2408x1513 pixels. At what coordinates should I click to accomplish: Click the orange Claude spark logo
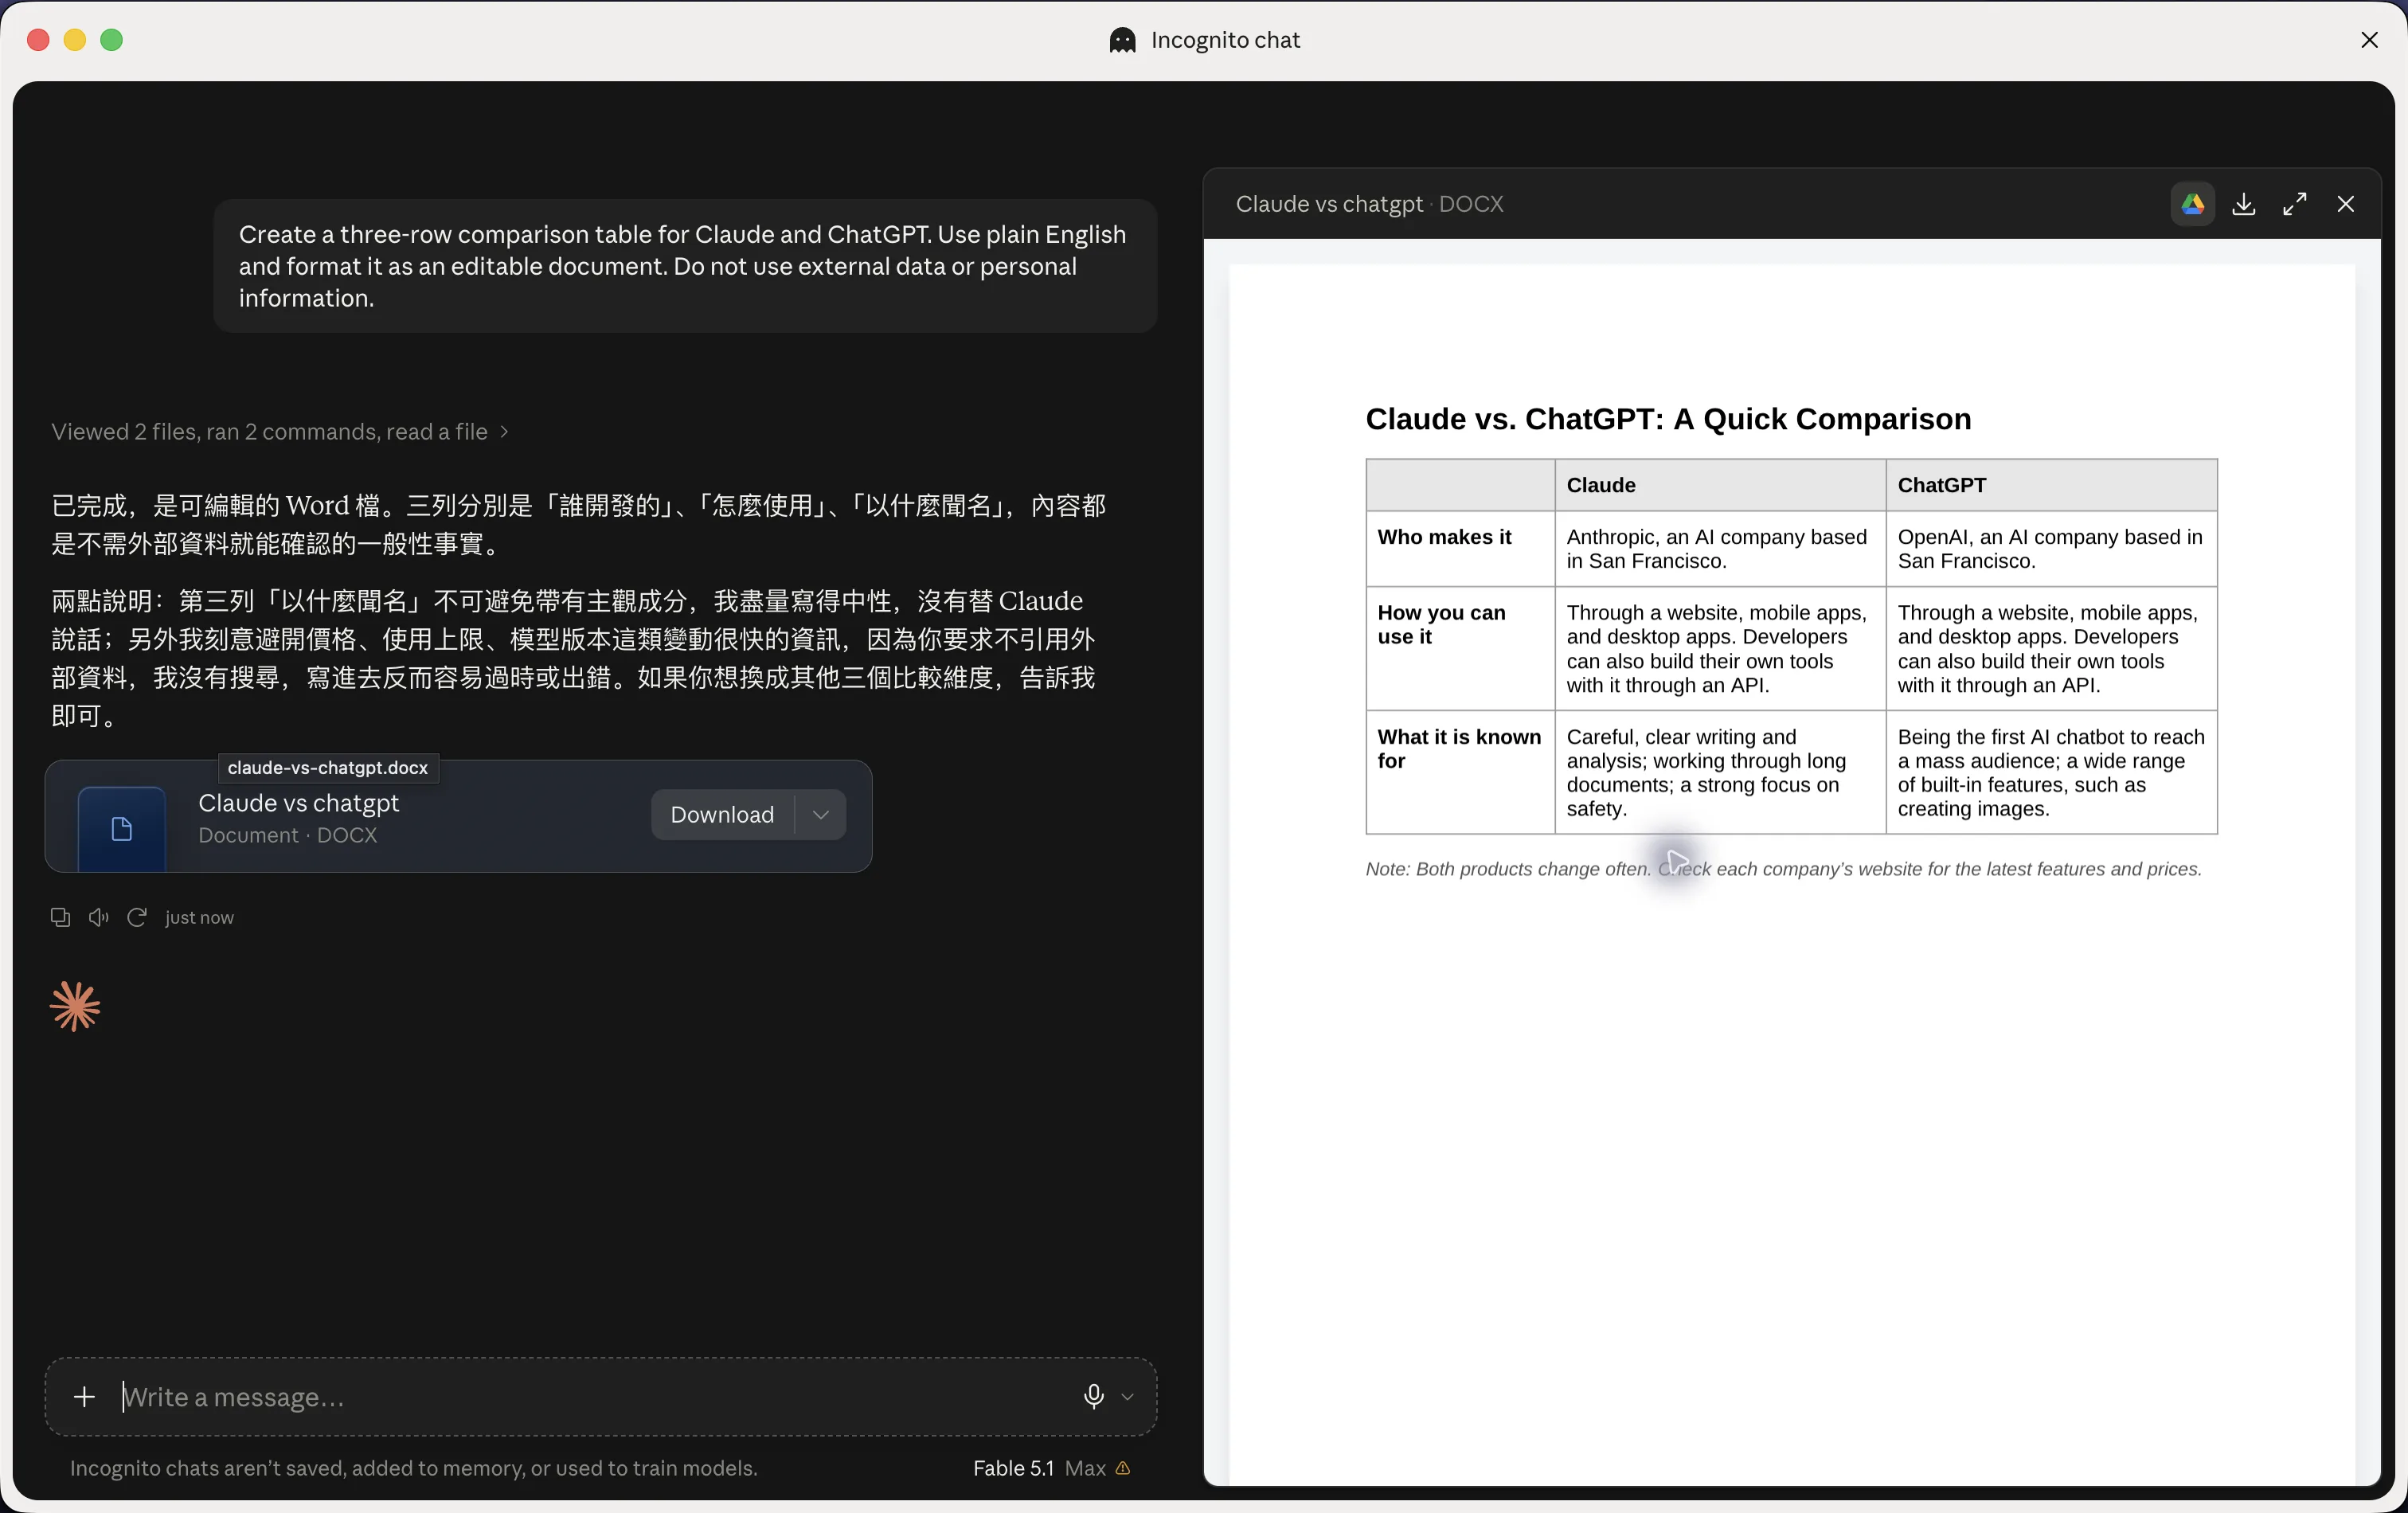75,1006
